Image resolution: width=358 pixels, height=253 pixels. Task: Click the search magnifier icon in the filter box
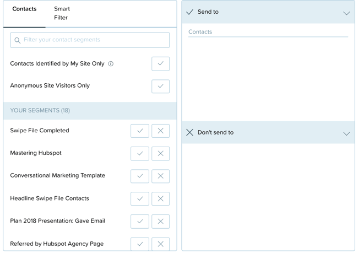coord(17,40)
